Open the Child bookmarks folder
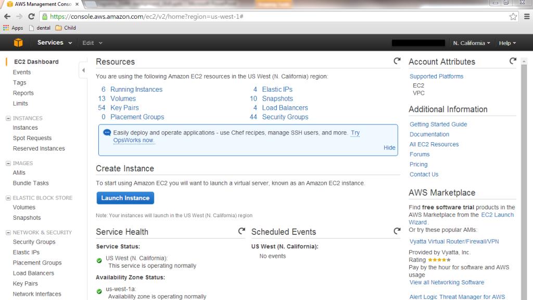The height and width of the screenshot is (300, 533). pos(66,28)
